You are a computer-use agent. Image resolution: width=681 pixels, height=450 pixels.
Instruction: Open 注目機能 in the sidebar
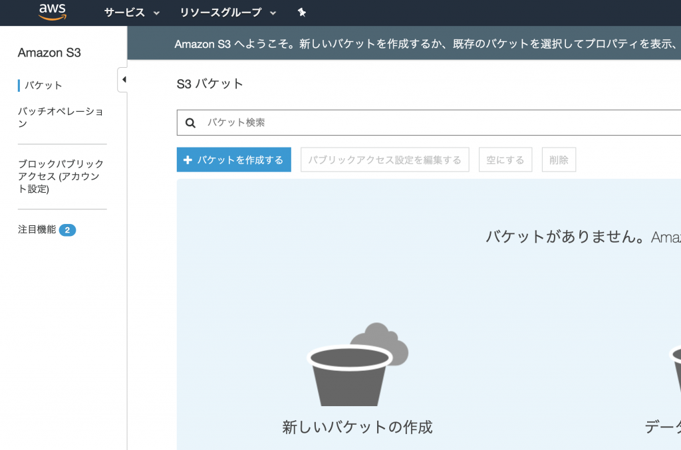tap(37, 229)
